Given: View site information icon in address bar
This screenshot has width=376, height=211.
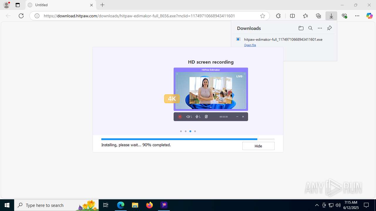Looking at the screenshot, I should [x=37, y=16].
